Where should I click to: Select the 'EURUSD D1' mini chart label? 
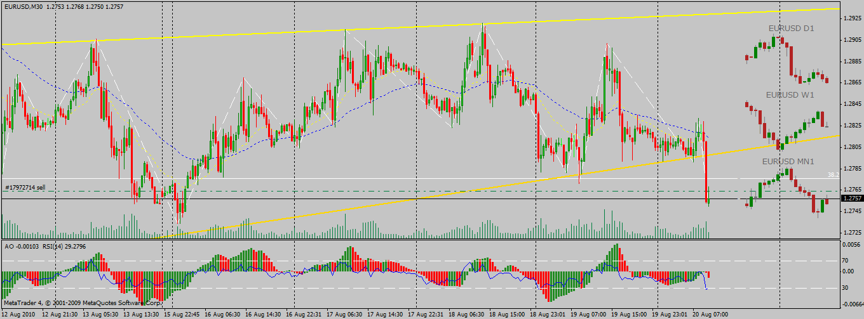(791, 29)
